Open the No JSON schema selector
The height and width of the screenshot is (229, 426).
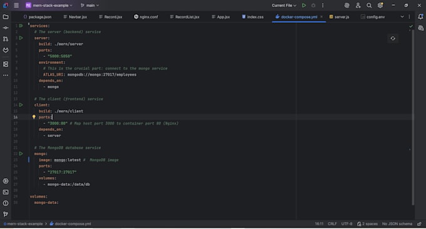click(397, 224)
